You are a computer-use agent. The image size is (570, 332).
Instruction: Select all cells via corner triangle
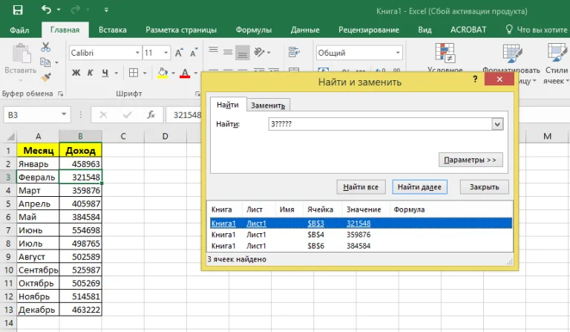[x=11, y=137]
